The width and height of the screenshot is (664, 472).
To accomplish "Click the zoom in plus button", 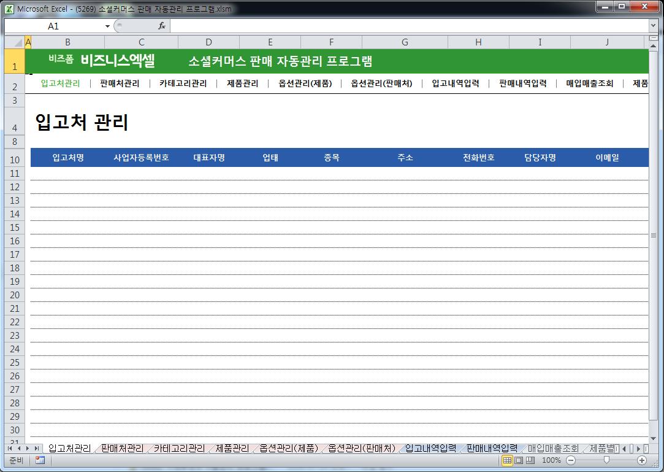I will point(642,460).
